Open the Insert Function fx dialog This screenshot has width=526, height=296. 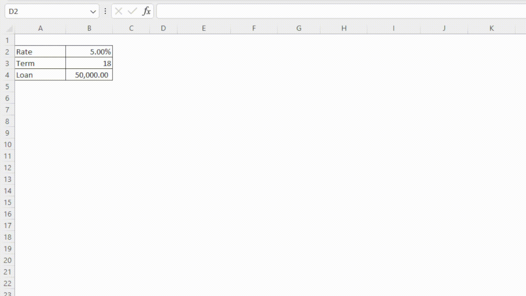[147, 11]
